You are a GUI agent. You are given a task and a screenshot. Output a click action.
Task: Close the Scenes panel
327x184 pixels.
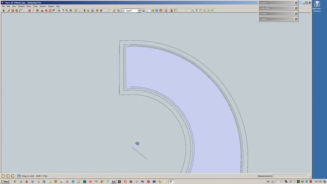(296, 14)
